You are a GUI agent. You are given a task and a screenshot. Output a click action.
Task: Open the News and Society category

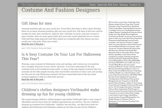point(45,83)
